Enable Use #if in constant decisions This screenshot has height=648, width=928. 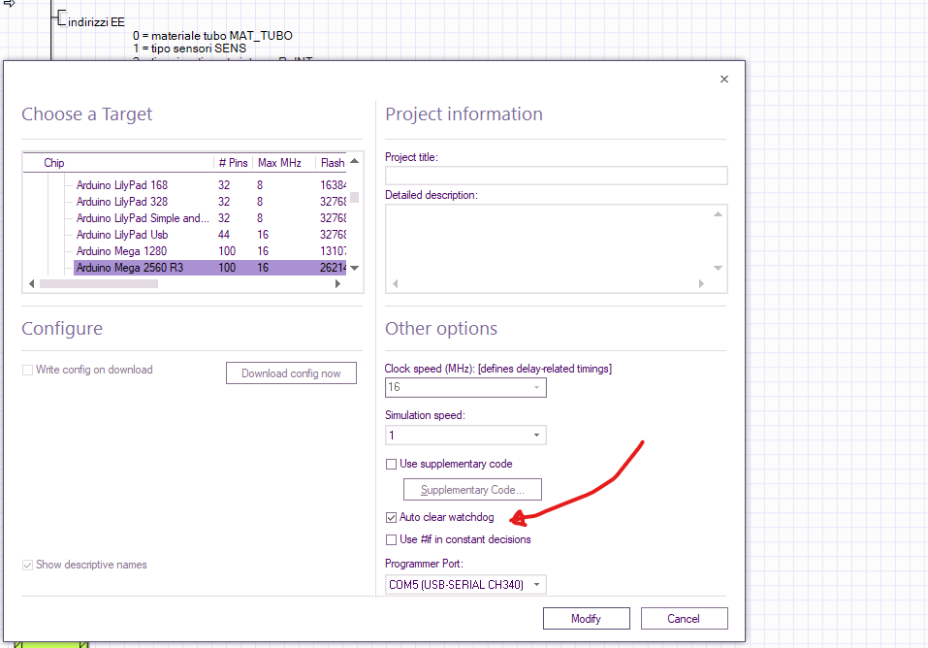click(x=391, y=539)
